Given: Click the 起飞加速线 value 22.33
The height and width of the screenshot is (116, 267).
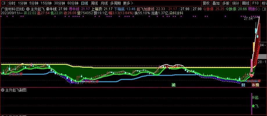Looking at the screenshot, I should tap(160, 9).
